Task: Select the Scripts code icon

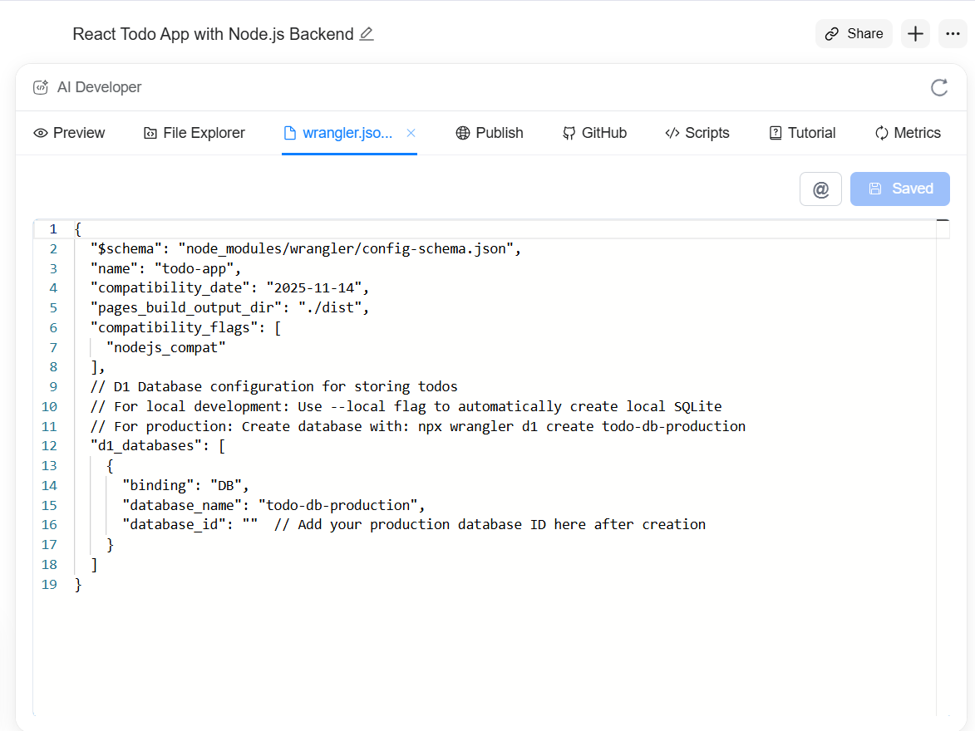Action: point(672,133)
